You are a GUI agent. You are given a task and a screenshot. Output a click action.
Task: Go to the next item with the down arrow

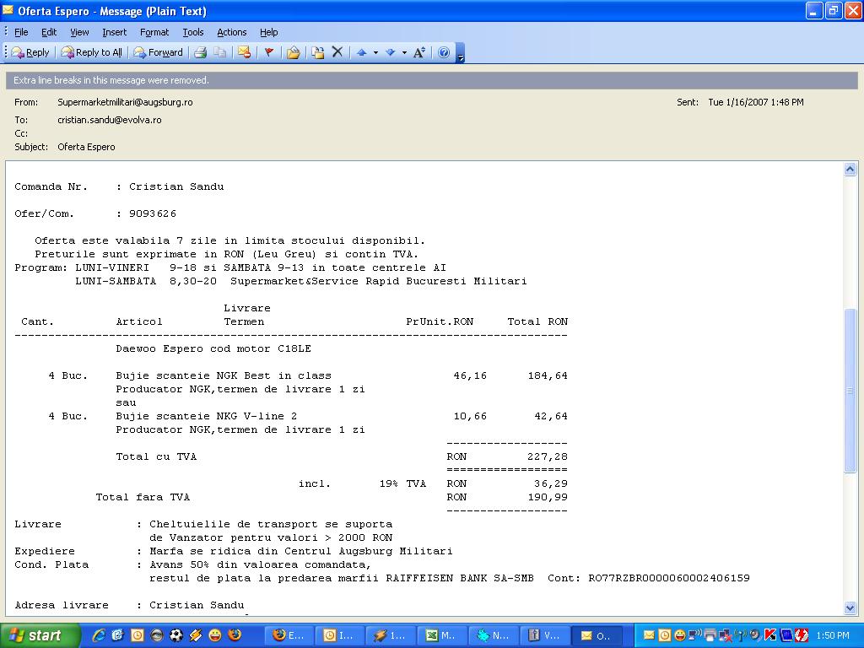coord(390,52)
